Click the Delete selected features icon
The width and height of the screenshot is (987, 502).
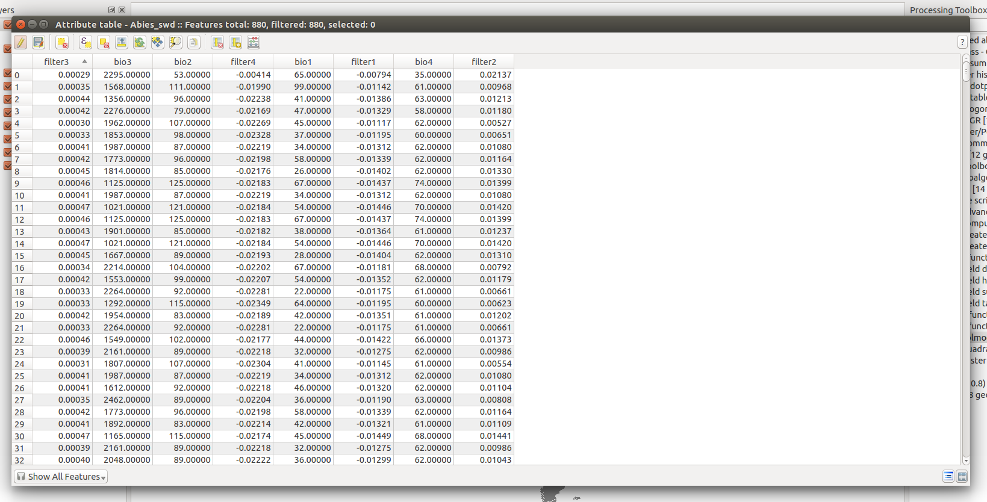click(61, 42)
